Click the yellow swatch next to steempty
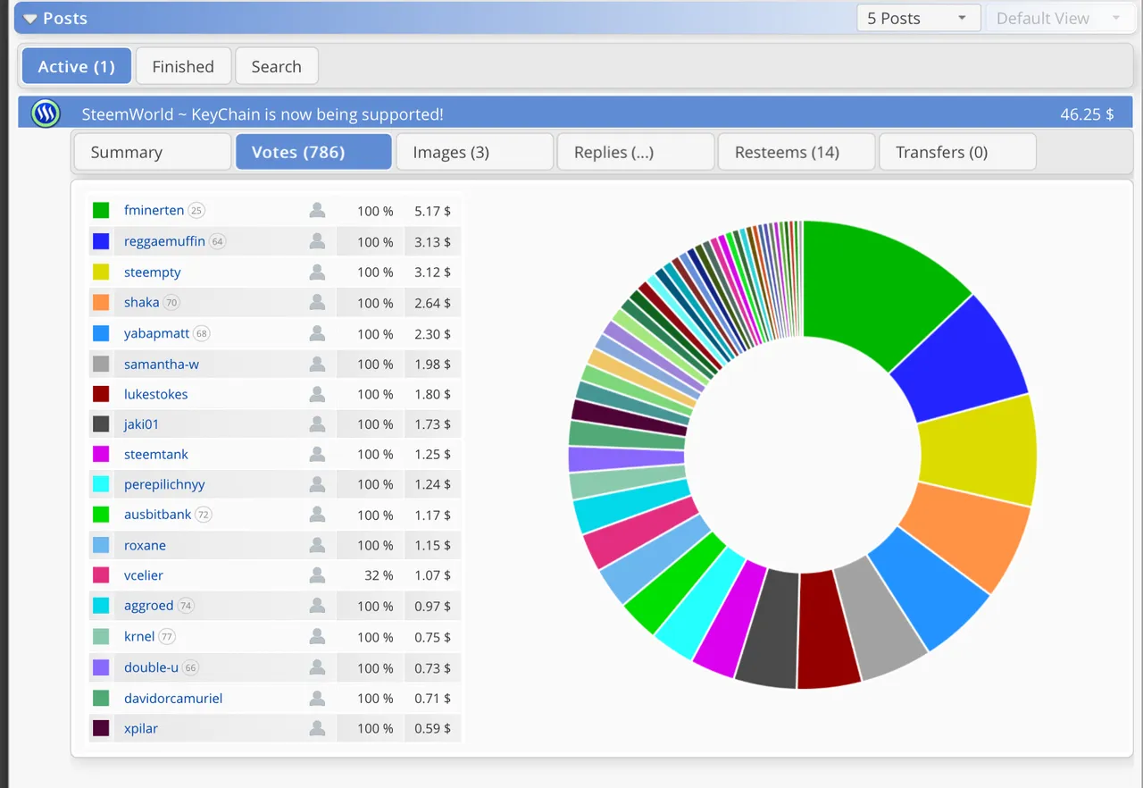Image resolution: width=1143 pixels, height=788 pixels. click(101, 272)
